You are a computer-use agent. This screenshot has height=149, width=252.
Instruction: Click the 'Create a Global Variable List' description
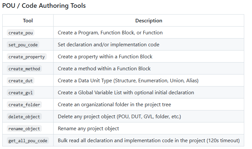click(x=126, y=93)
